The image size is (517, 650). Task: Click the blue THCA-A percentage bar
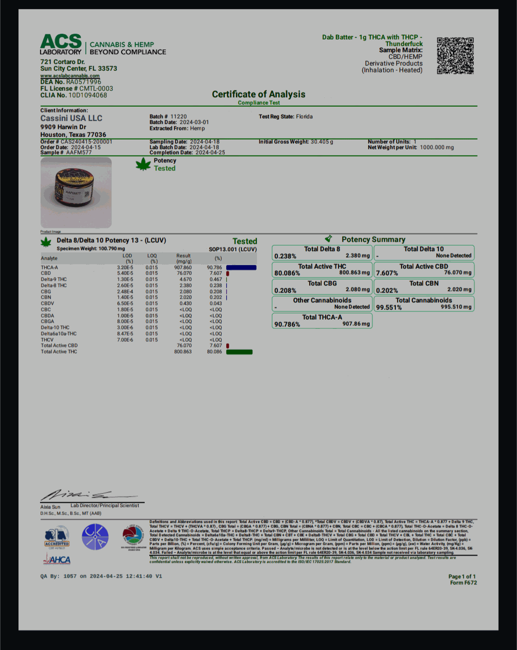(x=241, y=267)
